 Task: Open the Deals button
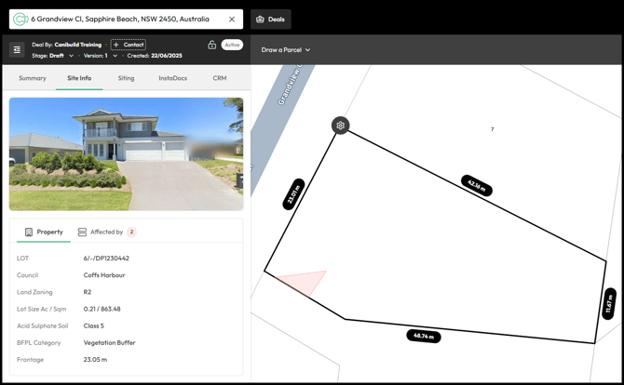click(x=270, y=19)
